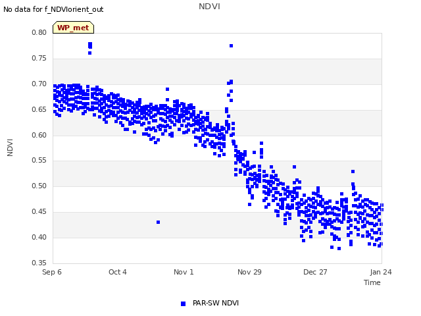The width and height of the screenshot is (421, 316).
Task: Click the vertical NDVI axis label
Action: tap(10, 147)
